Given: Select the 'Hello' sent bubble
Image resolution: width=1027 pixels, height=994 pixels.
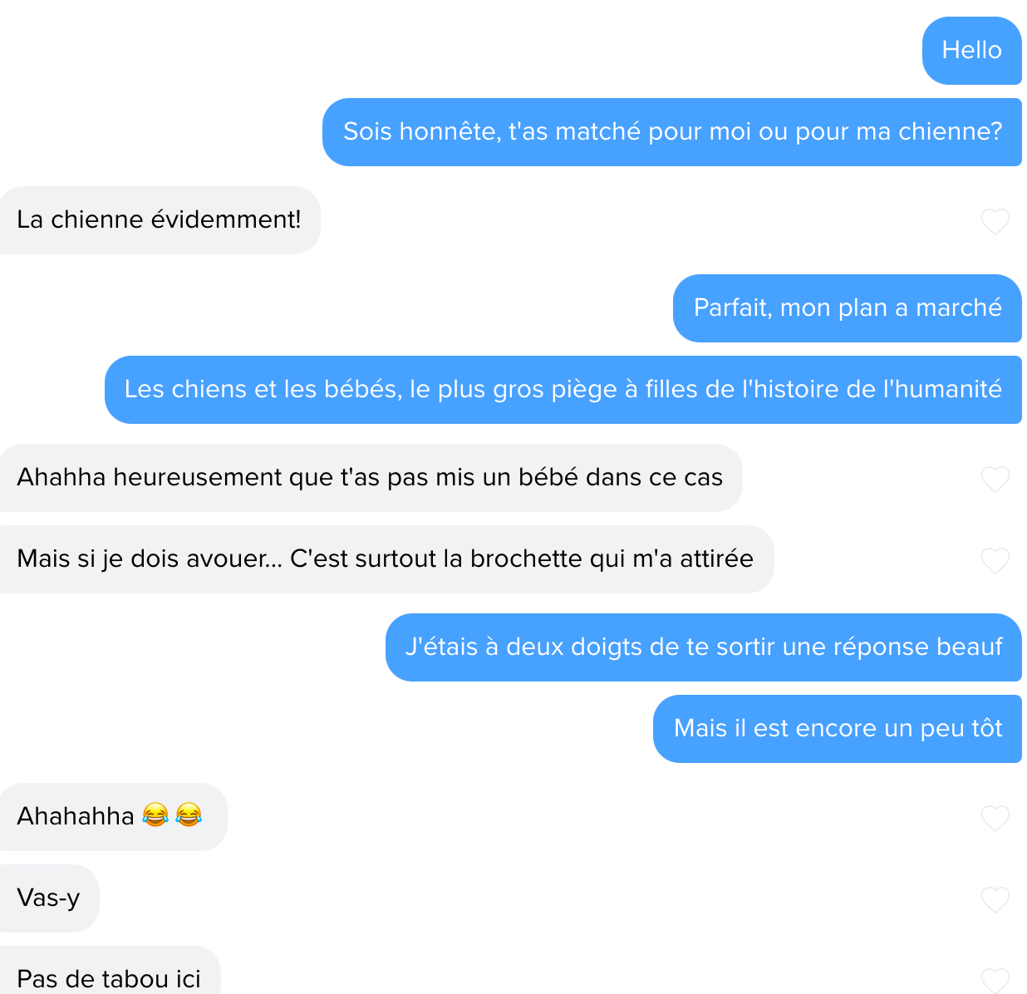Looking at the screenshot, I should pyautogui.click(x=971, y=51).
